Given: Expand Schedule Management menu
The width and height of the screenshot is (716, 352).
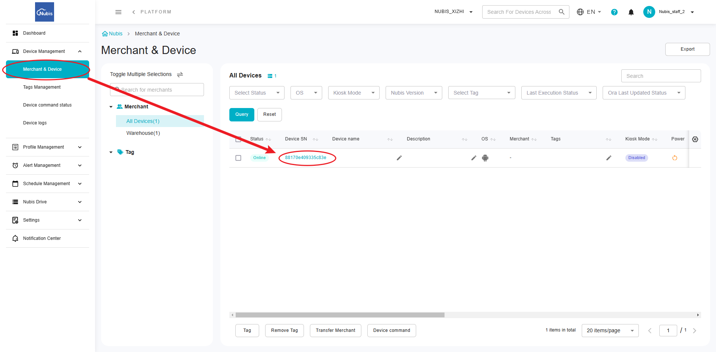Looking at the screenshot, I should tap(47, 184).
